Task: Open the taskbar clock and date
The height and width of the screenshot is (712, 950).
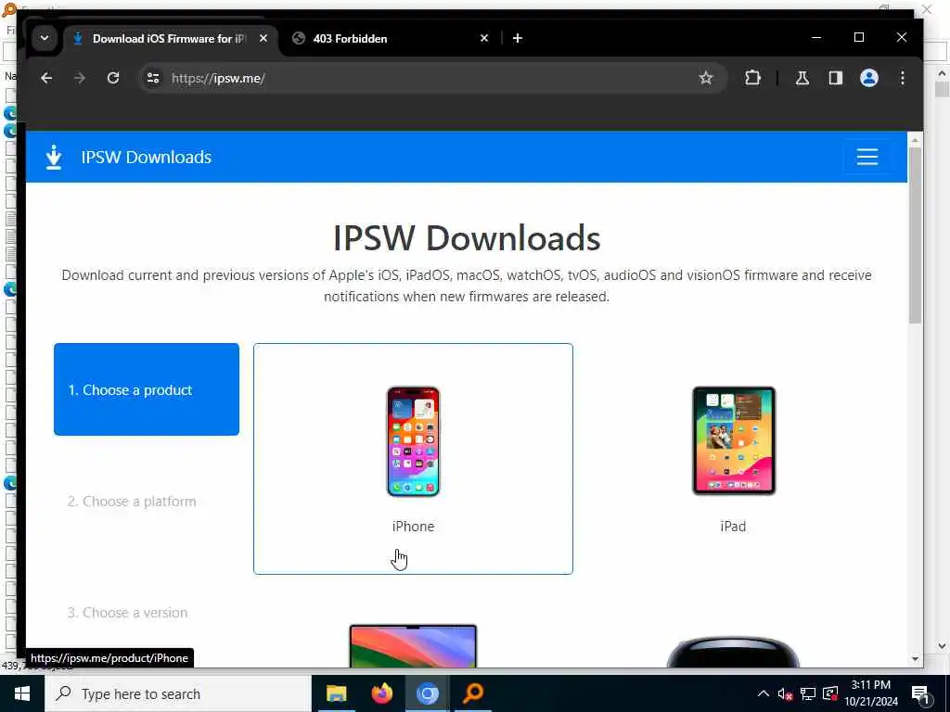Action: 871,693
